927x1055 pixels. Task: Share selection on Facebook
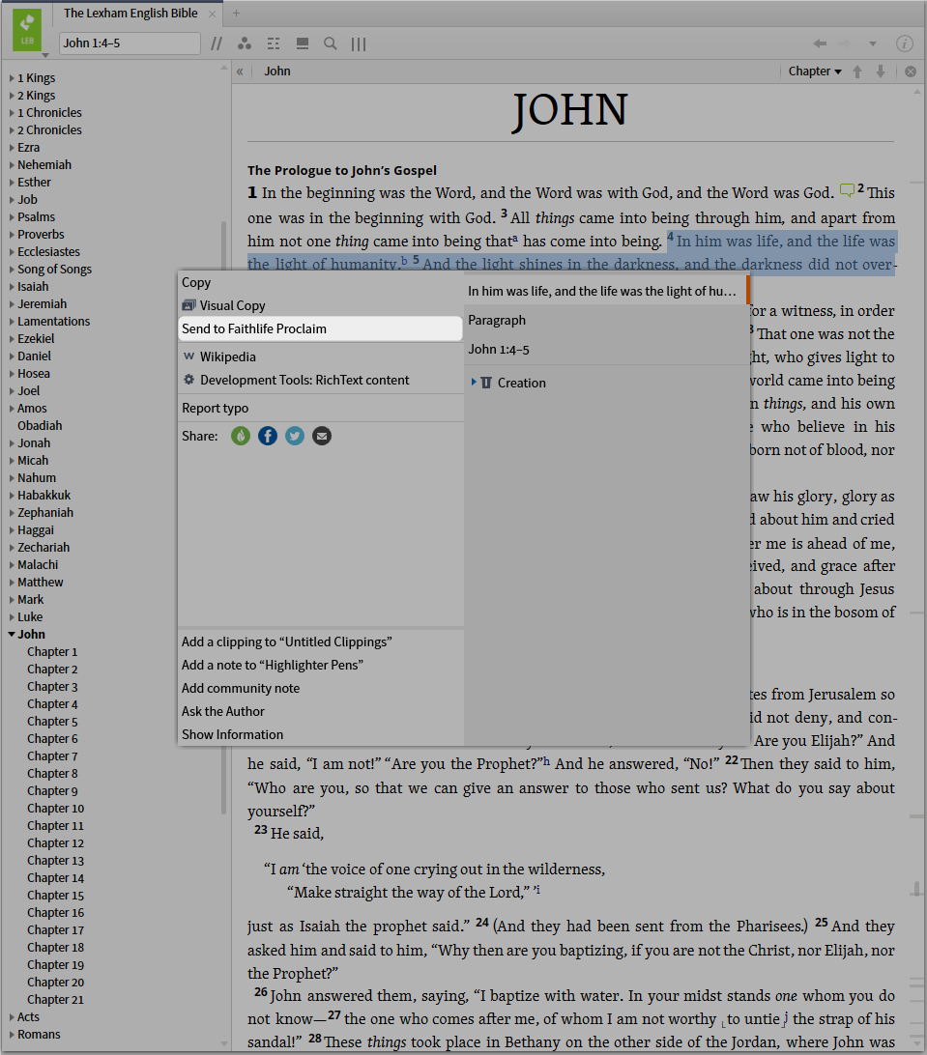click(267, 436)
